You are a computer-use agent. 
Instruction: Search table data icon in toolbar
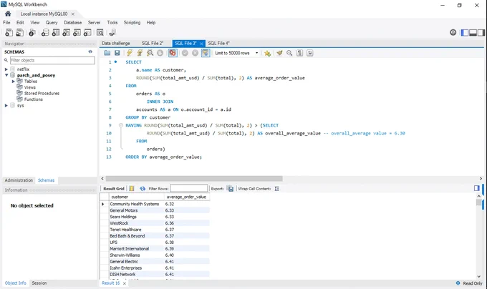(x=100, y=32)
